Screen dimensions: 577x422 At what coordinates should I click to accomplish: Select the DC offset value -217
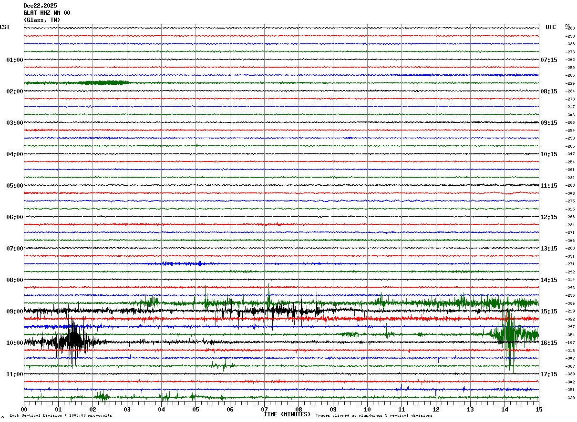(570, 107)
